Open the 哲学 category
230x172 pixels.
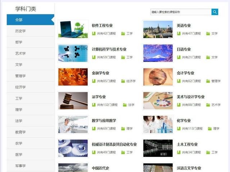31,42
